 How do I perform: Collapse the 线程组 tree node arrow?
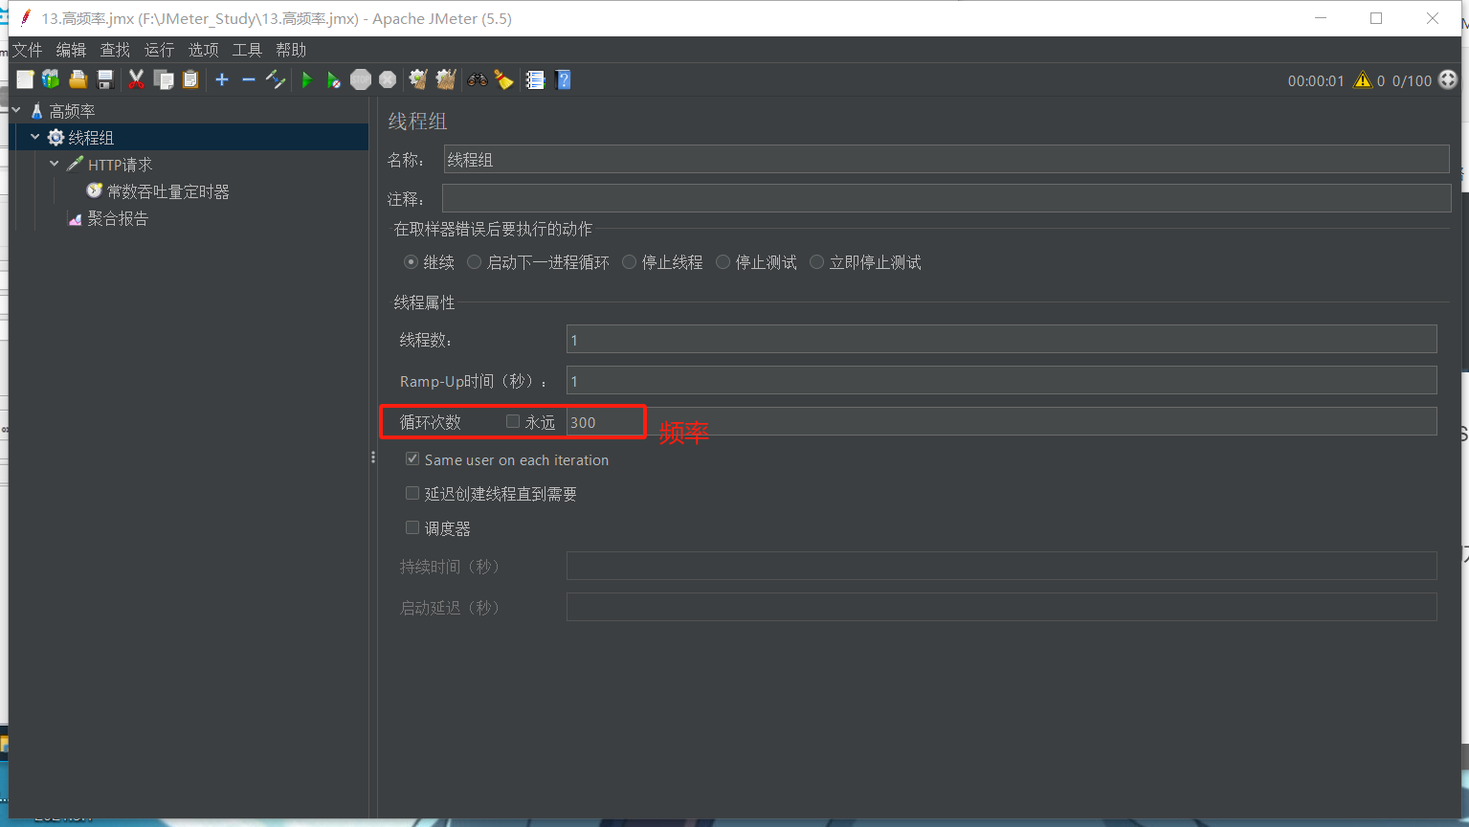(35, 137)
